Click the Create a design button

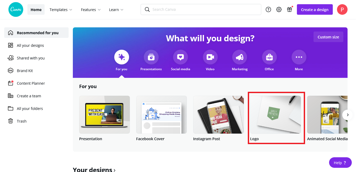315,9
